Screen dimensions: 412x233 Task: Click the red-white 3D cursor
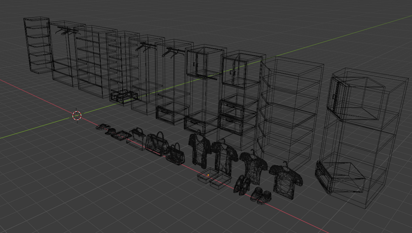point(77,115)
